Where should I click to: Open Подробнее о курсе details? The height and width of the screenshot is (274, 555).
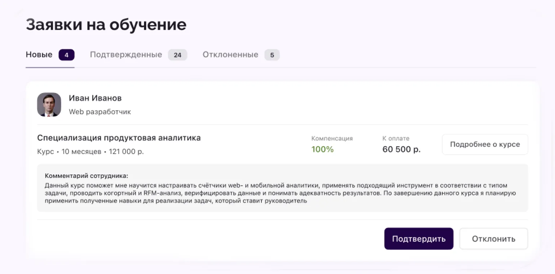point(485,144)
